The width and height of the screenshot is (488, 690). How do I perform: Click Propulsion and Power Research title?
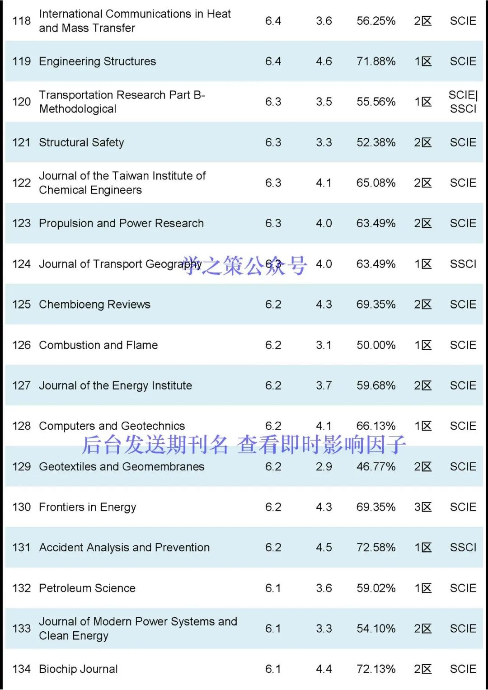coord(121,224)
